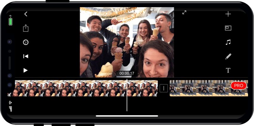Tap the home indicator bar
The width and height of the screenshot is (254, 126).
coord(127,116)
